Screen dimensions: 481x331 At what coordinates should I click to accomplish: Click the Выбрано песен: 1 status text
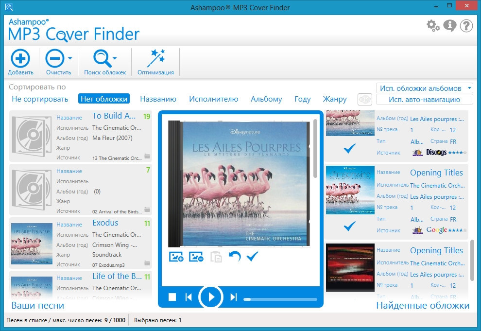click(x=158, y=320)
